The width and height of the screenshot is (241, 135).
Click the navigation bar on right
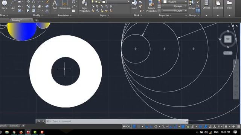pyautogui.click(x=236, y=79)
